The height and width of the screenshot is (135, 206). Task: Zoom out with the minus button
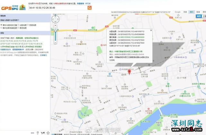click(56, 43)
